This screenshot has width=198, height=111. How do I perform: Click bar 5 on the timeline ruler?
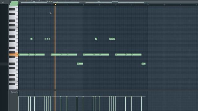(83, 5)
